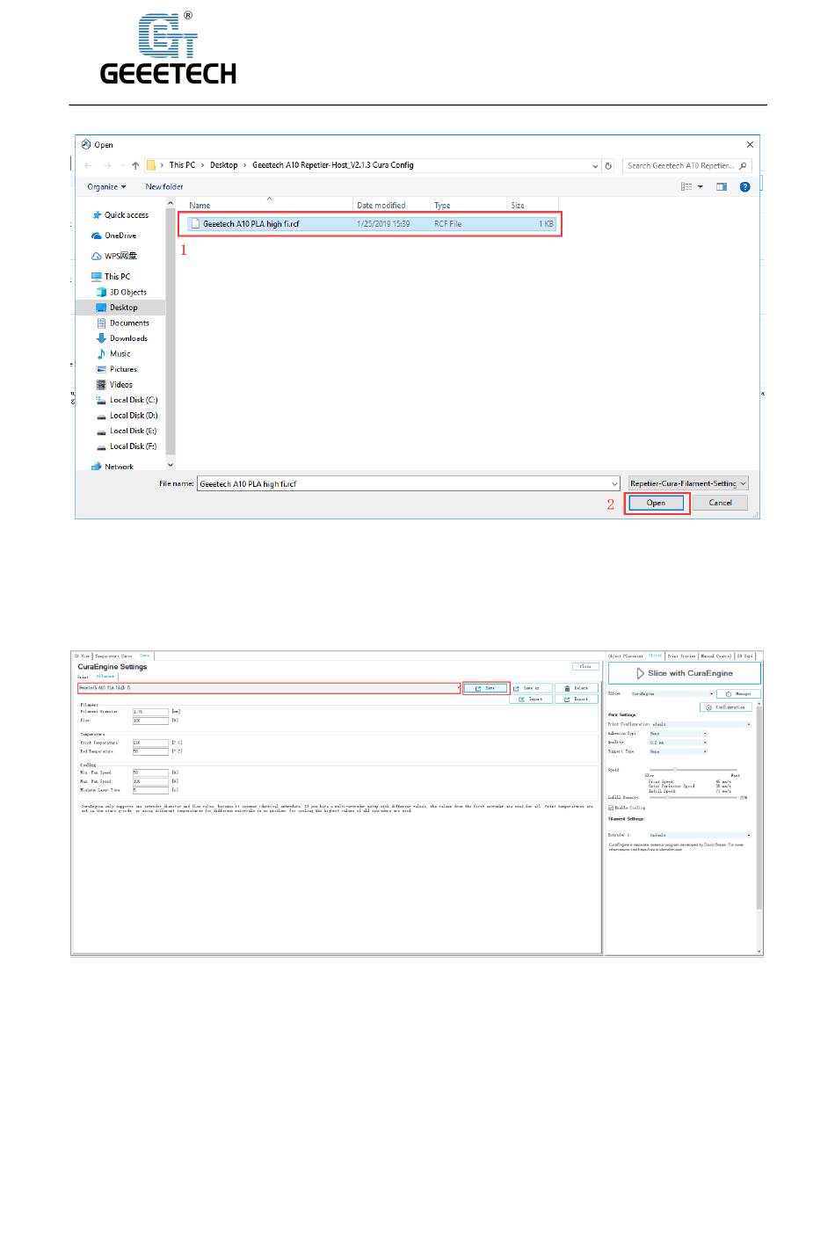Open the Repetier-Cura-Filament-Setting file type dropdown

688,483
